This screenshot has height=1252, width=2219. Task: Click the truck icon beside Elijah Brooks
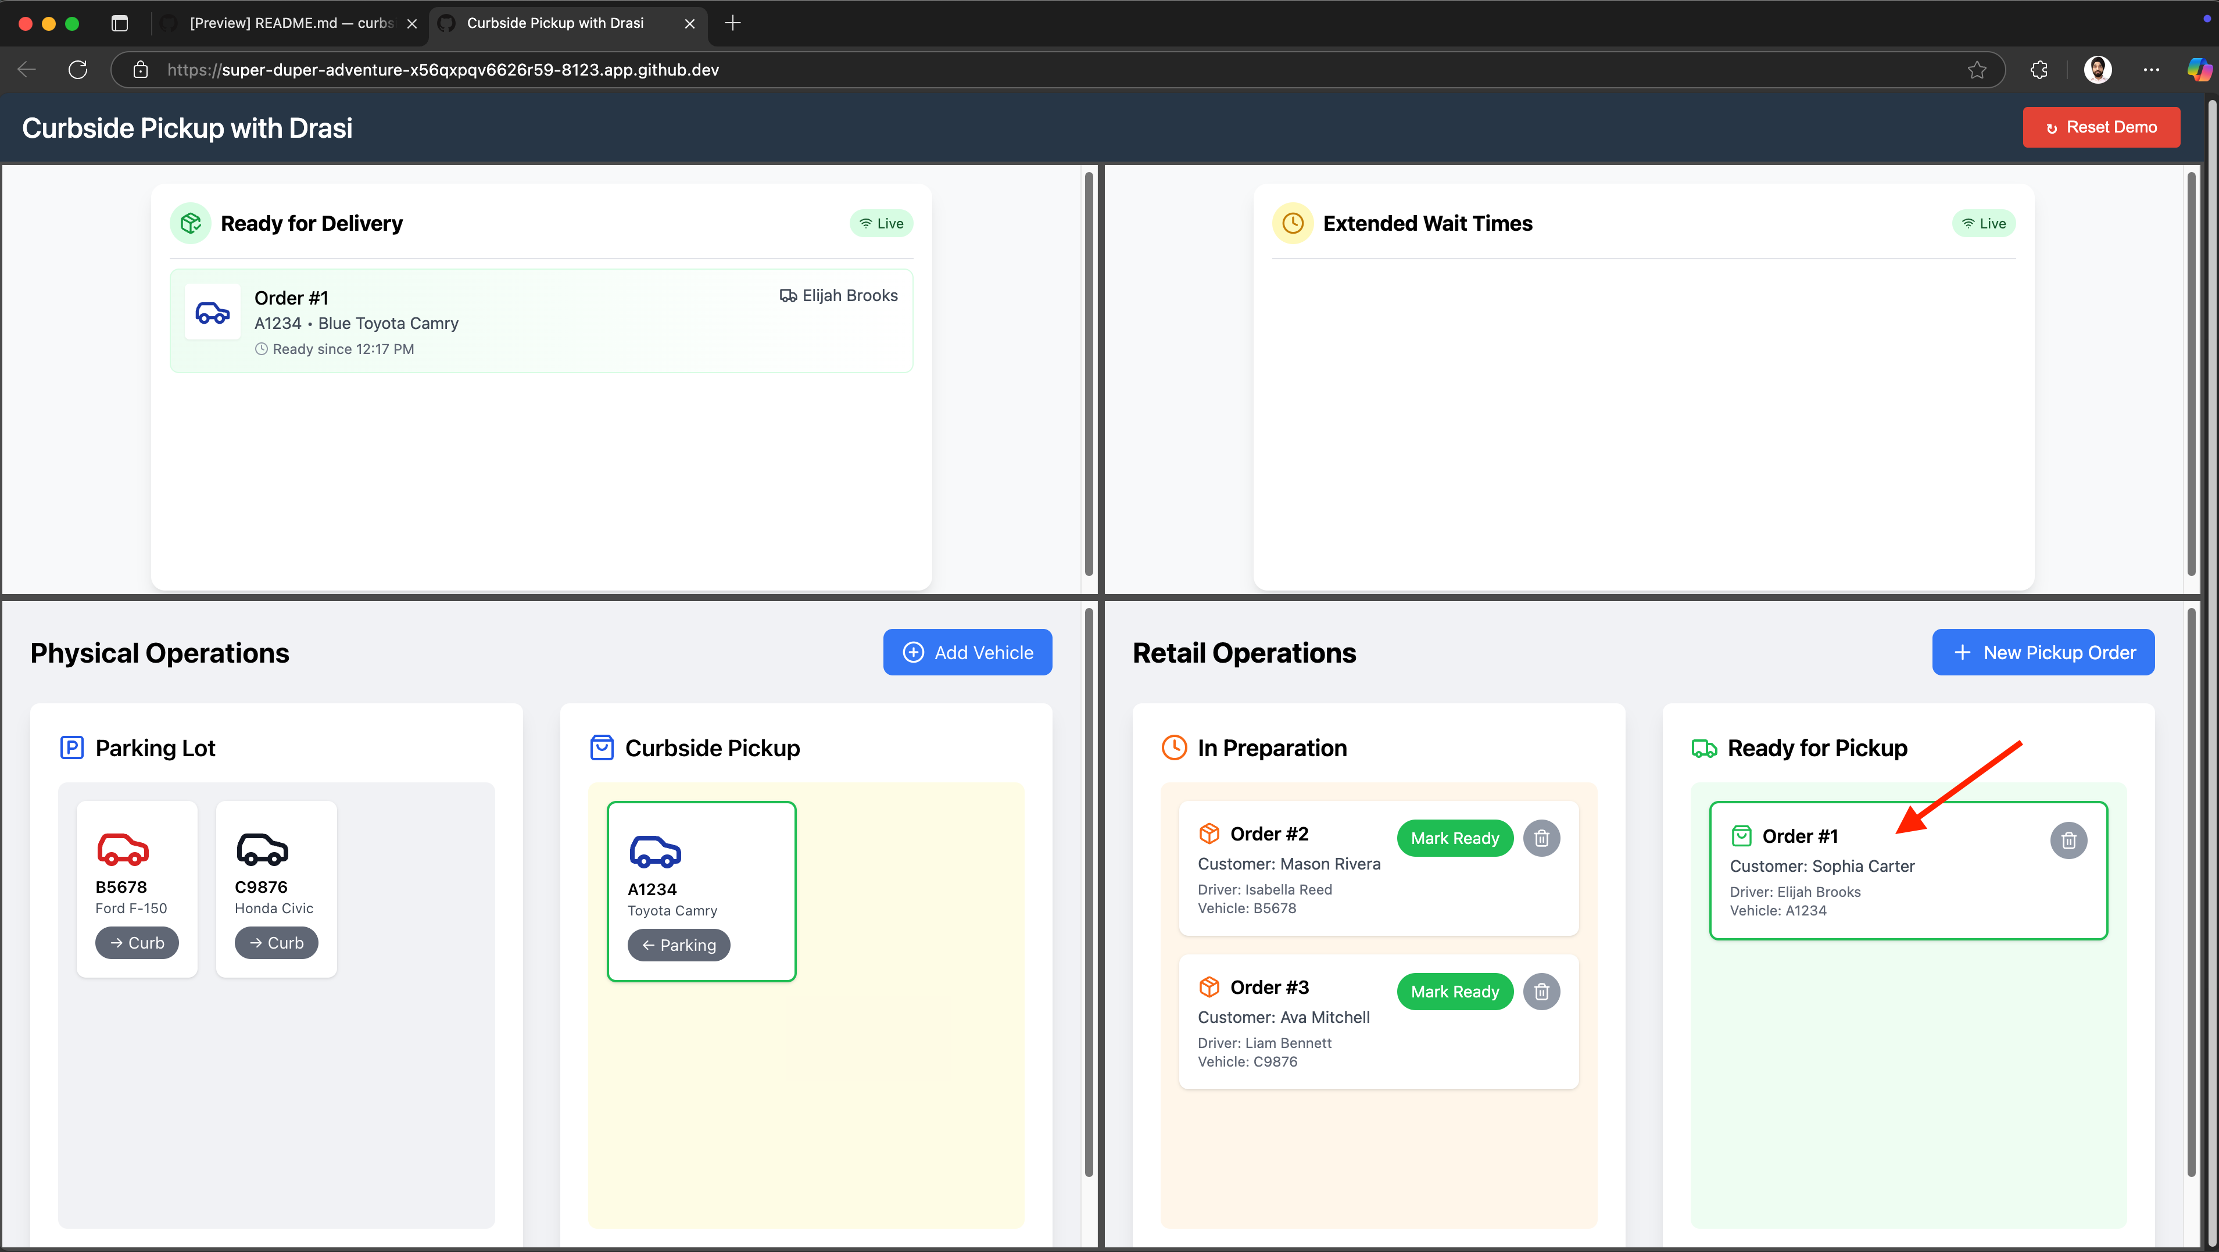click(x=788, y=295)
